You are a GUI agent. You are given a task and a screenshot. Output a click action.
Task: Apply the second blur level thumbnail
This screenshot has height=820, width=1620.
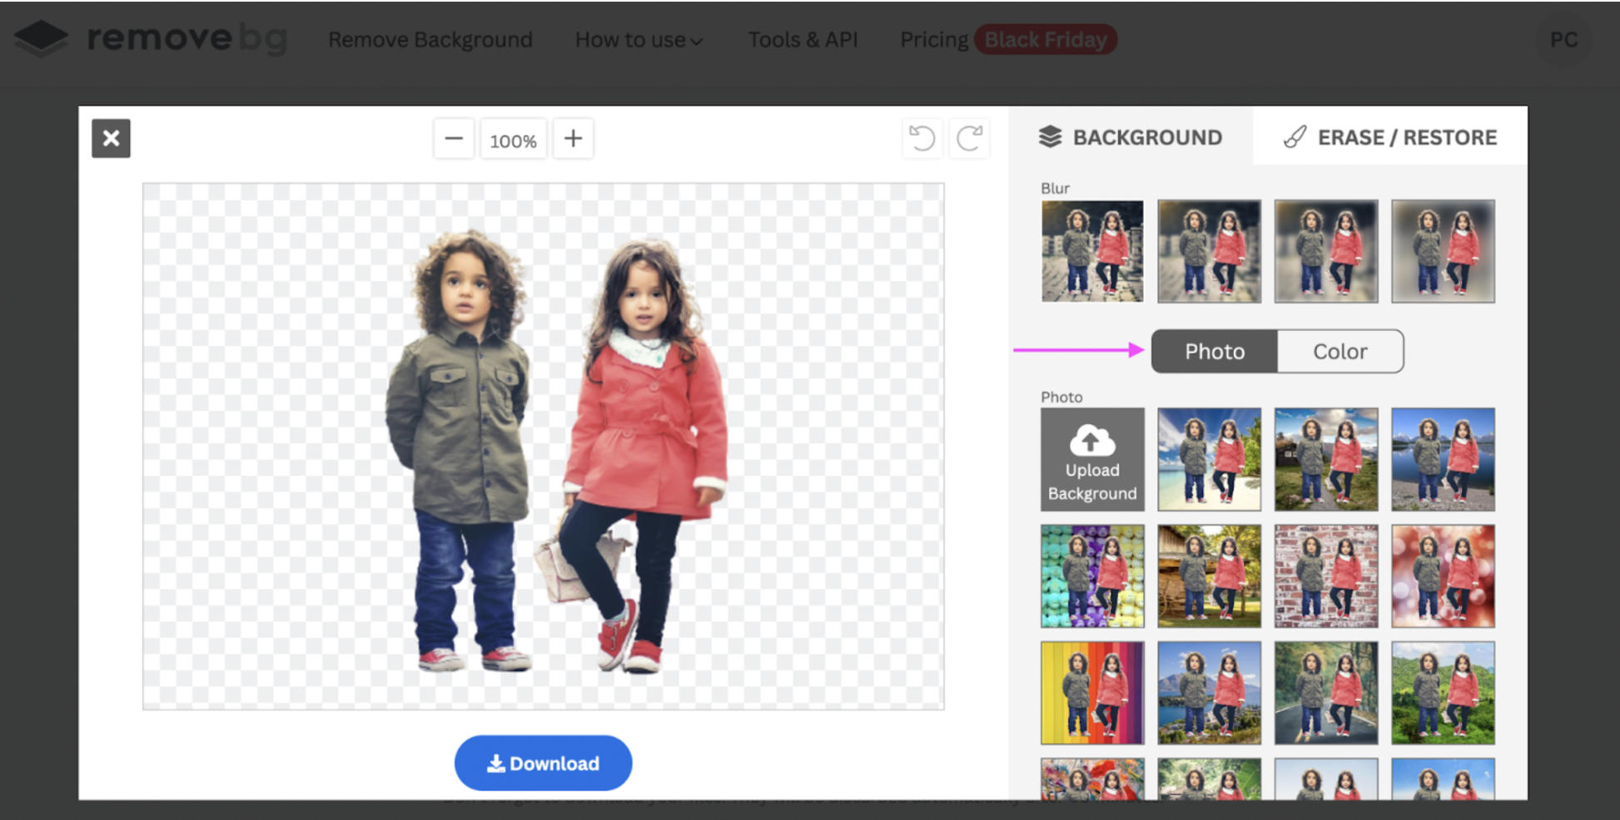coord(1209,251)
